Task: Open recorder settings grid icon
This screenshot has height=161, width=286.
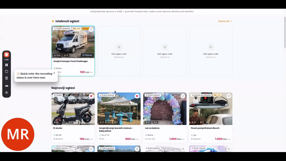Action: tap(6, 93)
